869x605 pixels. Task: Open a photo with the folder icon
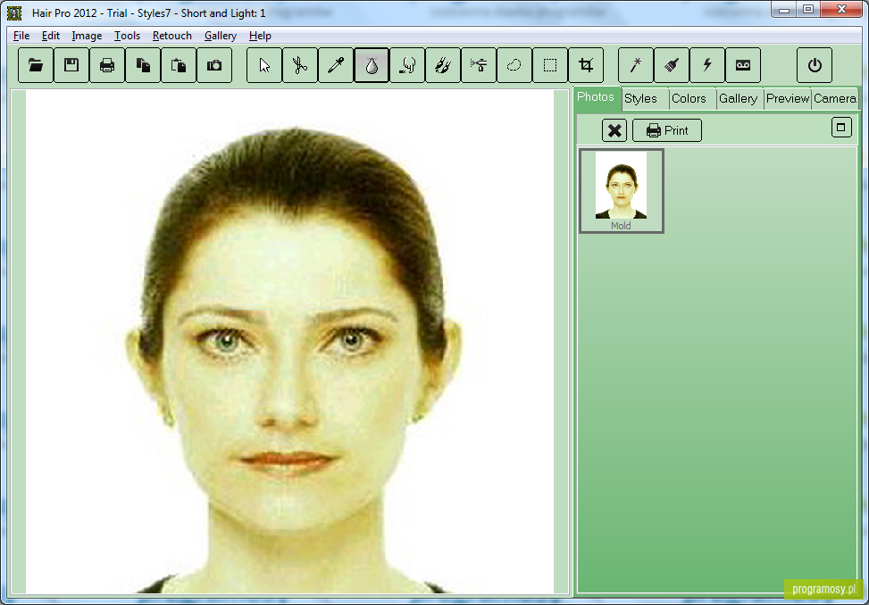36,65
